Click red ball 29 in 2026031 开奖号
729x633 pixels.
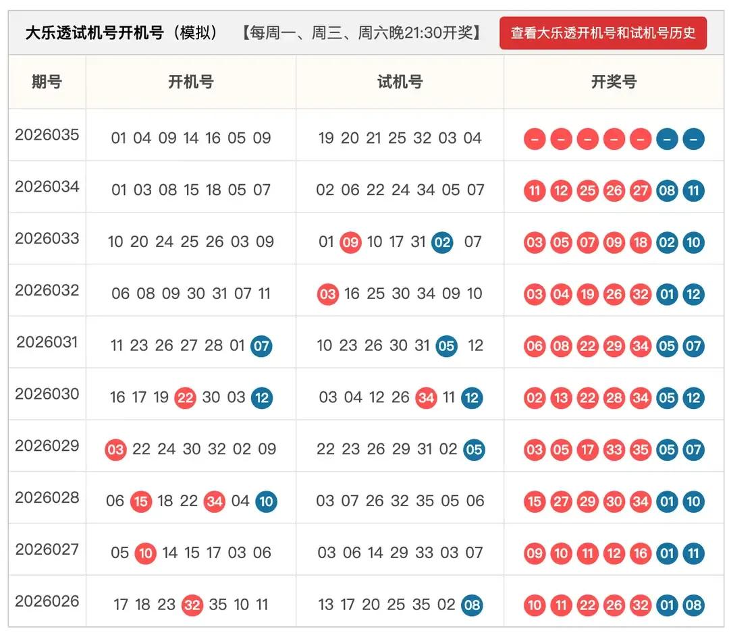614,346
